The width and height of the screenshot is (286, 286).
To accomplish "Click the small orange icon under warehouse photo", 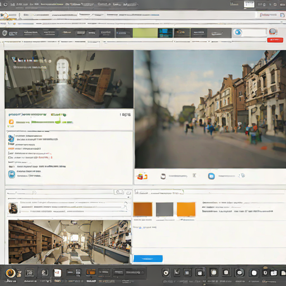I will (11, 122).
